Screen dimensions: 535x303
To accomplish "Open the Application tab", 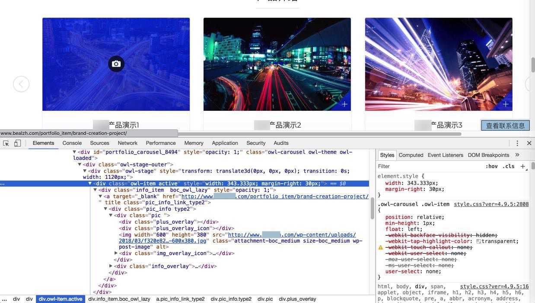I will click(x=225, y=143).
